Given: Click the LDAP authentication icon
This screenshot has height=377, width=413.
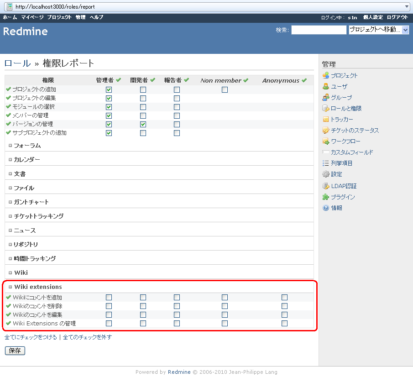Looking at the screenshot, I should [x=325, y=186].
